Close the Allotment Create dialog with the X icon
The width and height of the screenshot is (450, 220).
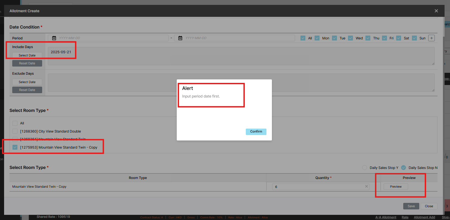pyautogui.click(x=436, y=11)
